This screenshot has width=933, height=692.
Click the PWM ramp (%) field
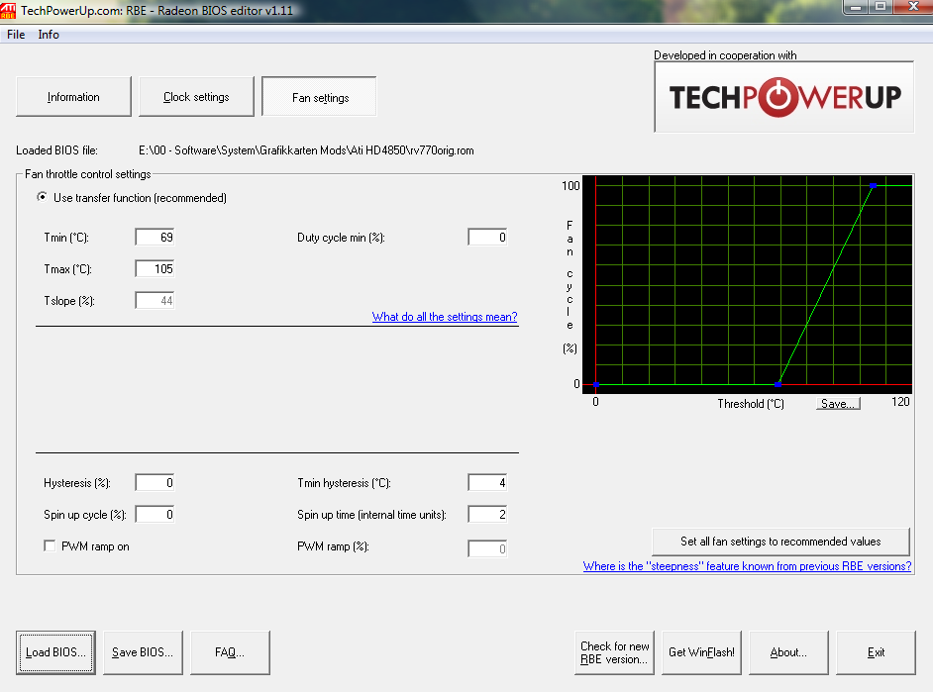(x=487, y=548)
